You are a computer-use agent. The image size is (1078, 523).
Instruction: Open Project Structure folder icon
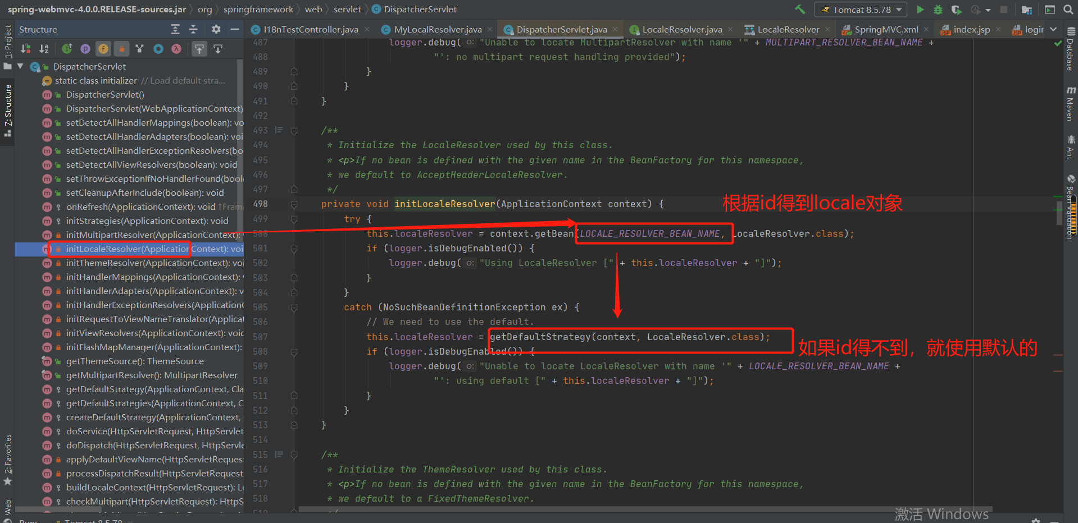(x=1027, y=10)
